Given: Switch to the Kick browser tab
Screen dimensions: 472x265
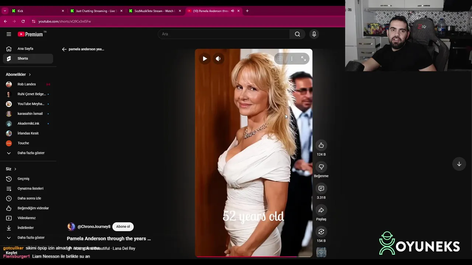Looking at the screenshot, I should point(37,11).
